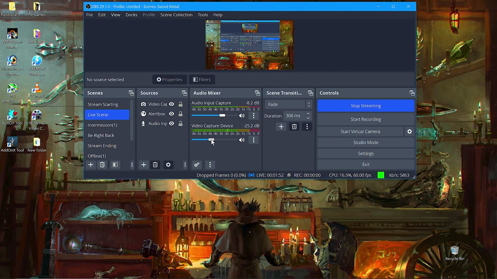Delete selected source using trash icon
The image size is (497, 279).
click(155, 165)
